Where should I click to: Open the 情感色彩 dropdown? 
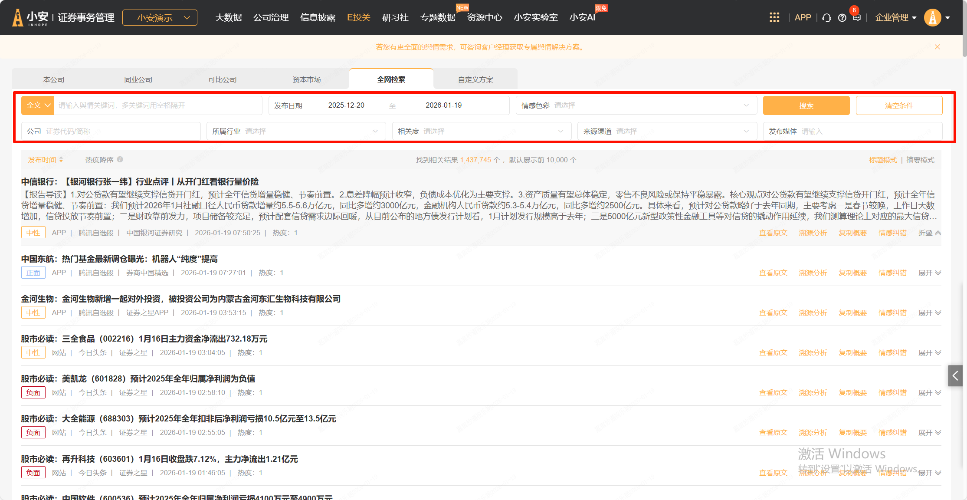(x=636, y=105)
